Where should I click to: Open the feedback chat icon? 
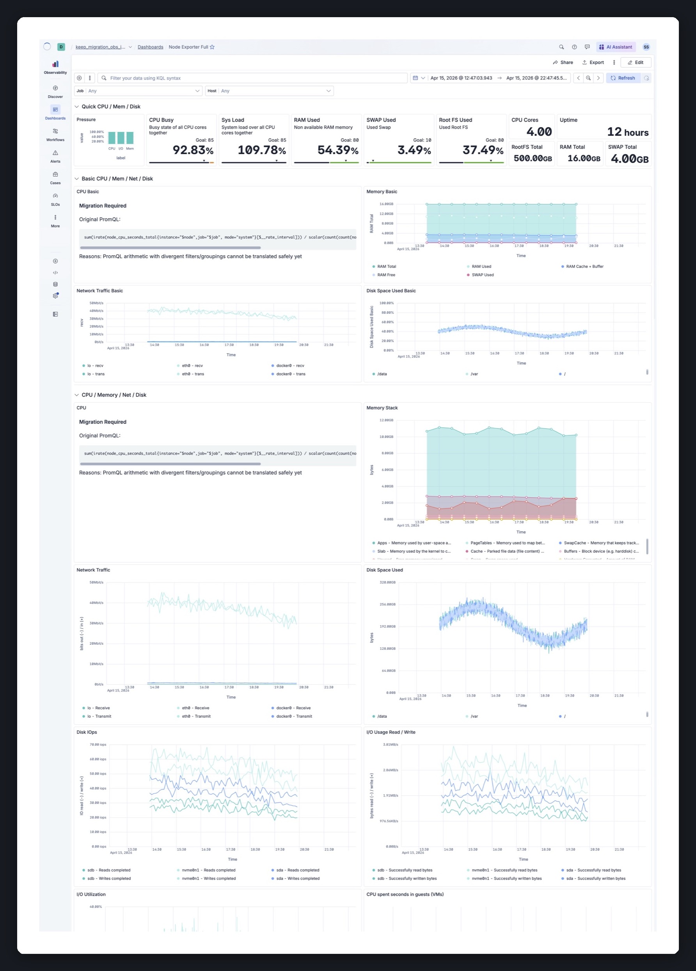point(587,47)
